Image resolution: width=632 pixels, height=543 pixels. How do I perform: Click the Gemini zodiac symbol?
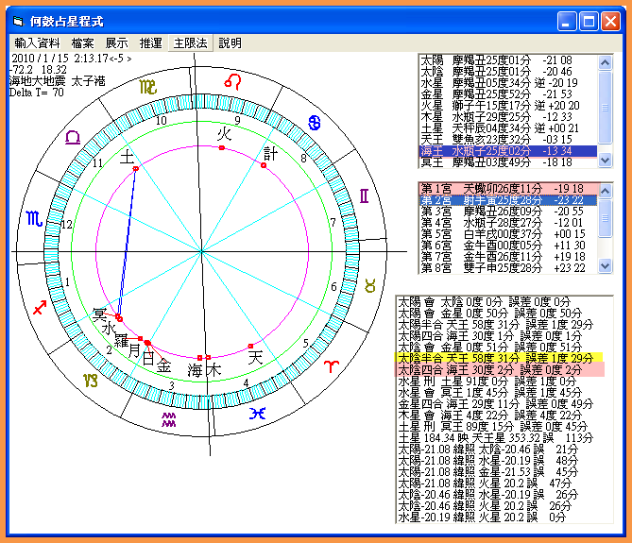coord(364,196)
